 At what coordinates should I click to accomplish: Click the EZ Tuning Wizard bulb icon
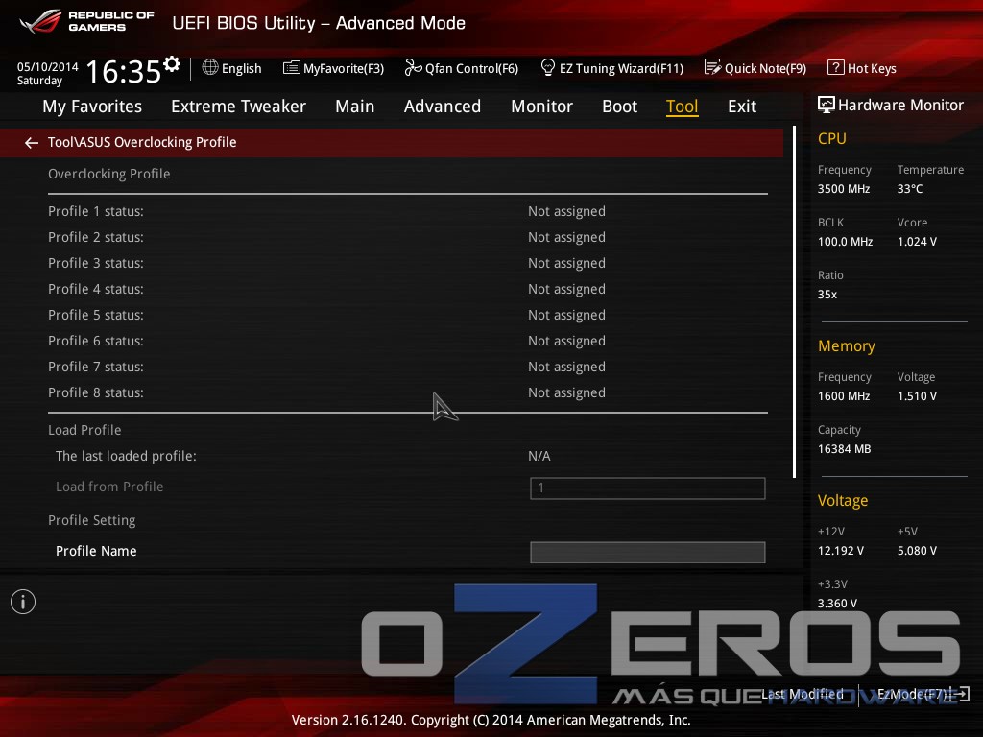click(547, 68)
